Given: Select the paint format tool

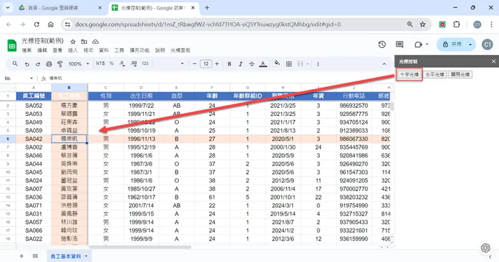Looking at the screenshot, I should click(x=60, y=64).
